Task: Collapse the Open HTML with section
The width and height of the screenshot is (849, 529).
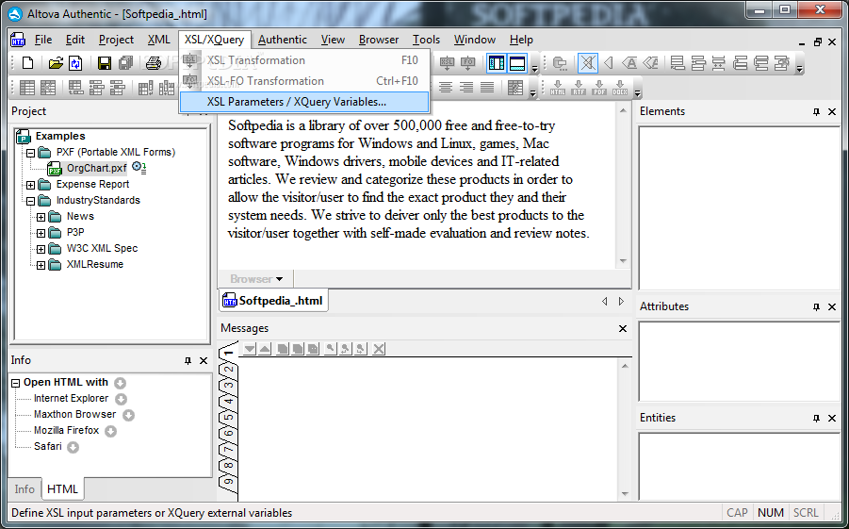Action: coord(16,383)
